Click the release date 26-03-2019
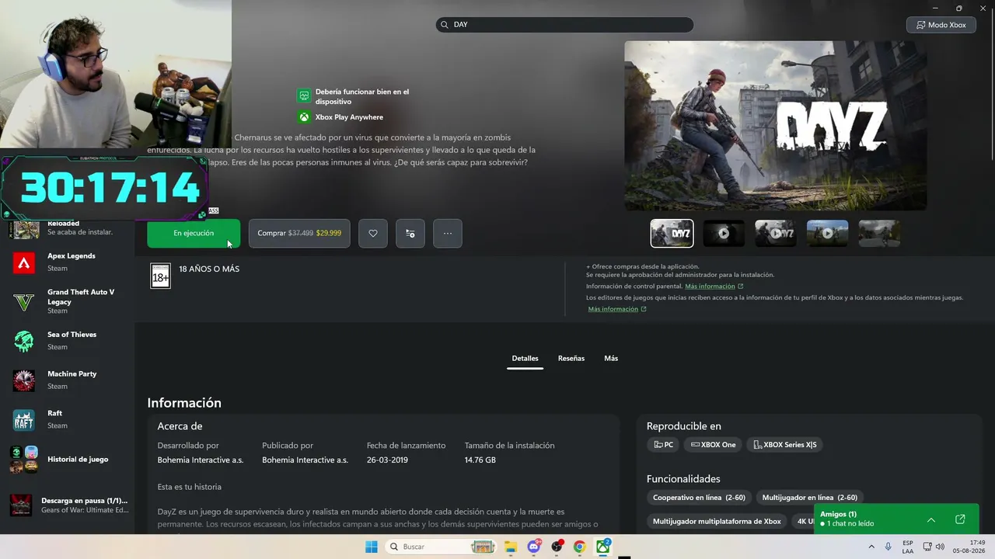Viewport: 995px width, 559px height. pos(387,460)
